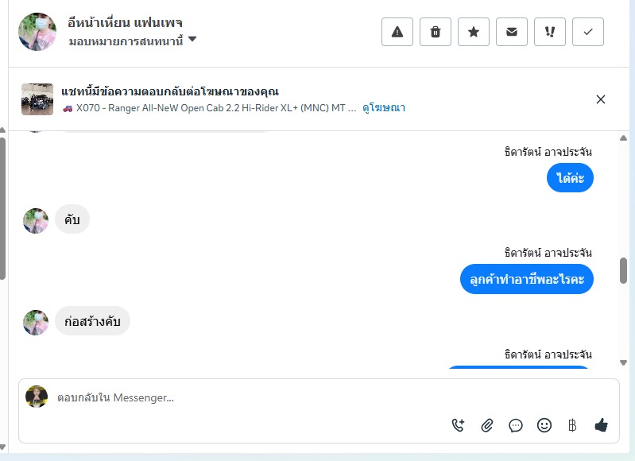Screen dimensions: 635x461
Task: Star this conversation as follow-up
Action: 474,32
